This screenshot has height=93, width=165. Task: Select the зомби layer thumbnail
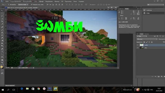click(x=142, y=45)
